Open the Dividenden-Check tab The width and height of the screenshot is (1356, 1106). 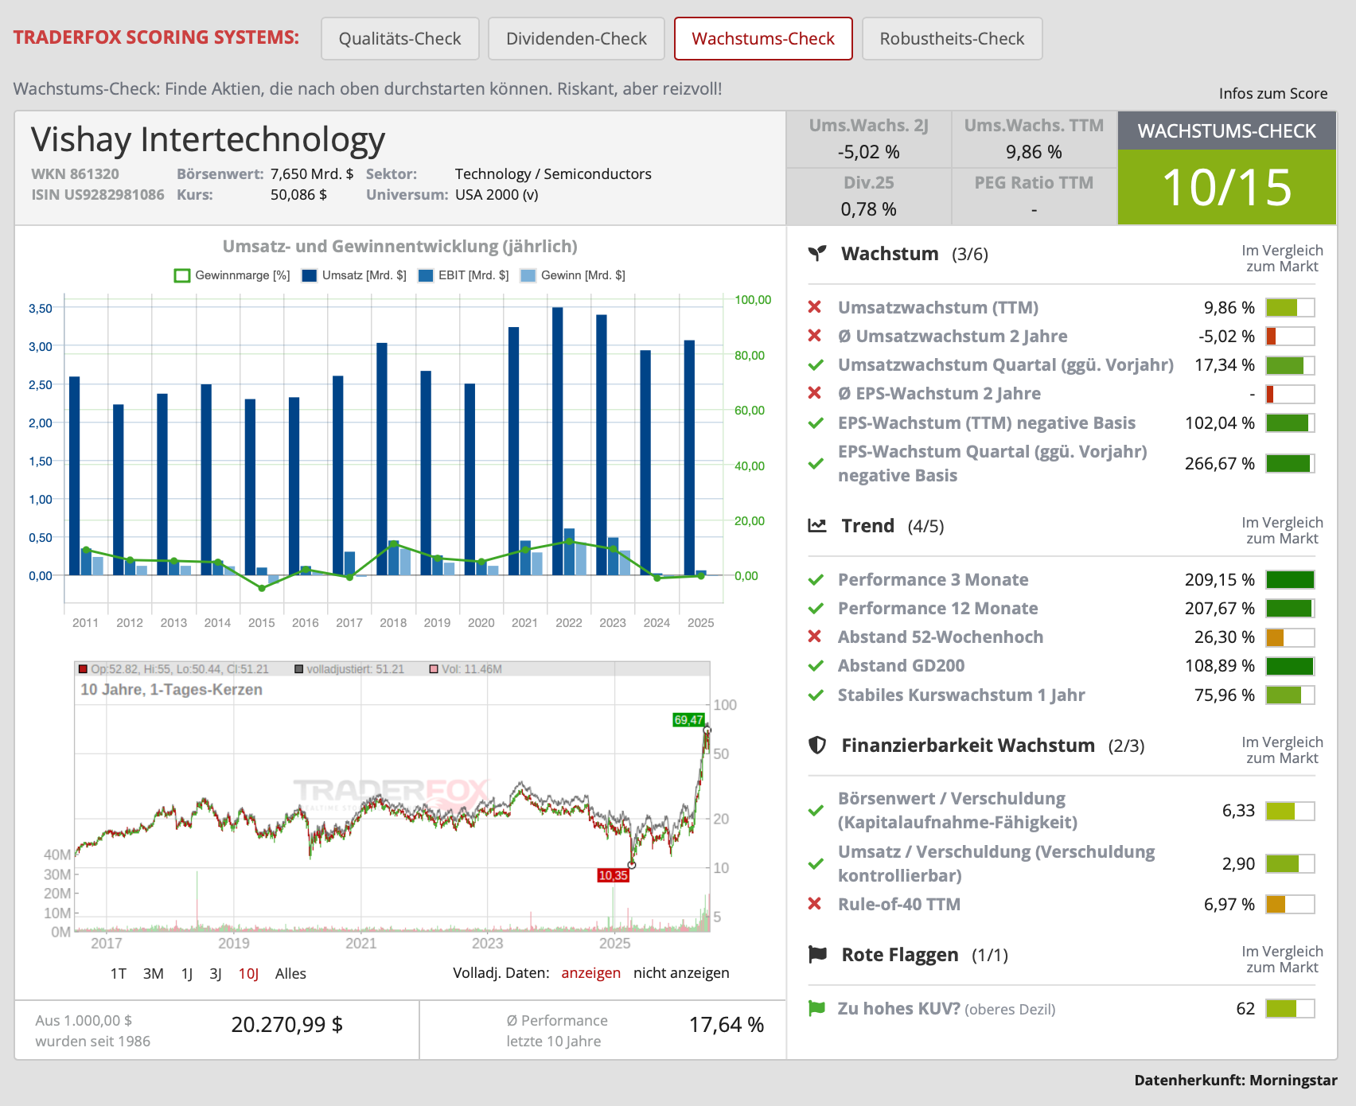pos(577,39)
